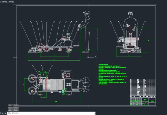Select the standing operator figure in side view
The height and width of the screenshot is (115, 167).
(87, 32)
